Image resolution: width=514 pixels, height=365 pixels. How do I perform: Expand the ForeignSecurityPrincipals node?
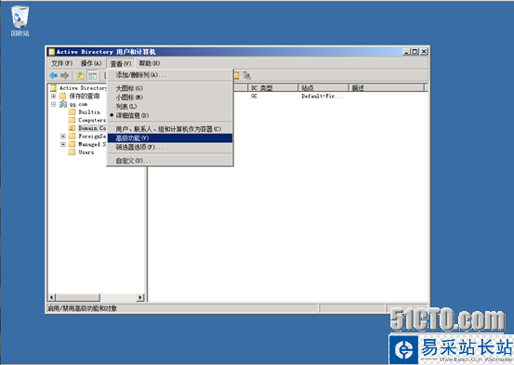coord(63,136)
